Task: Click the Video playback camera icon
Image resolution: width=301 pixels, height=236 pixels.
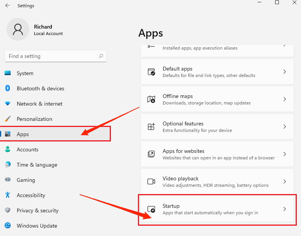Action: coord(151,181)
